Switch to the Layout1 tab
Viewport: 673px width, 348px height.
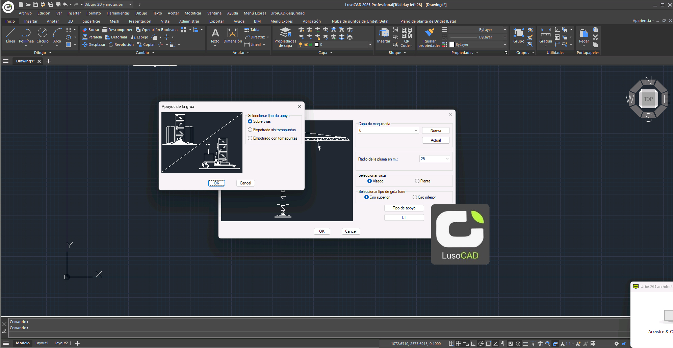point(42,343)
